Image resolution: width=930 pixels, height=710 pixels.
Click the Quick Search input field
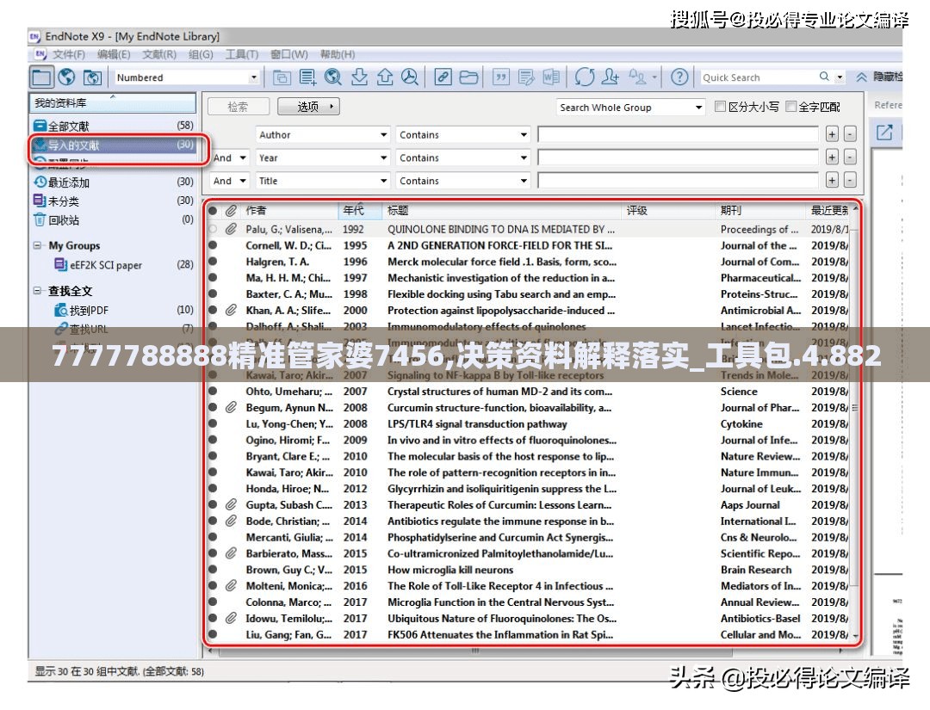click(758, 77)
